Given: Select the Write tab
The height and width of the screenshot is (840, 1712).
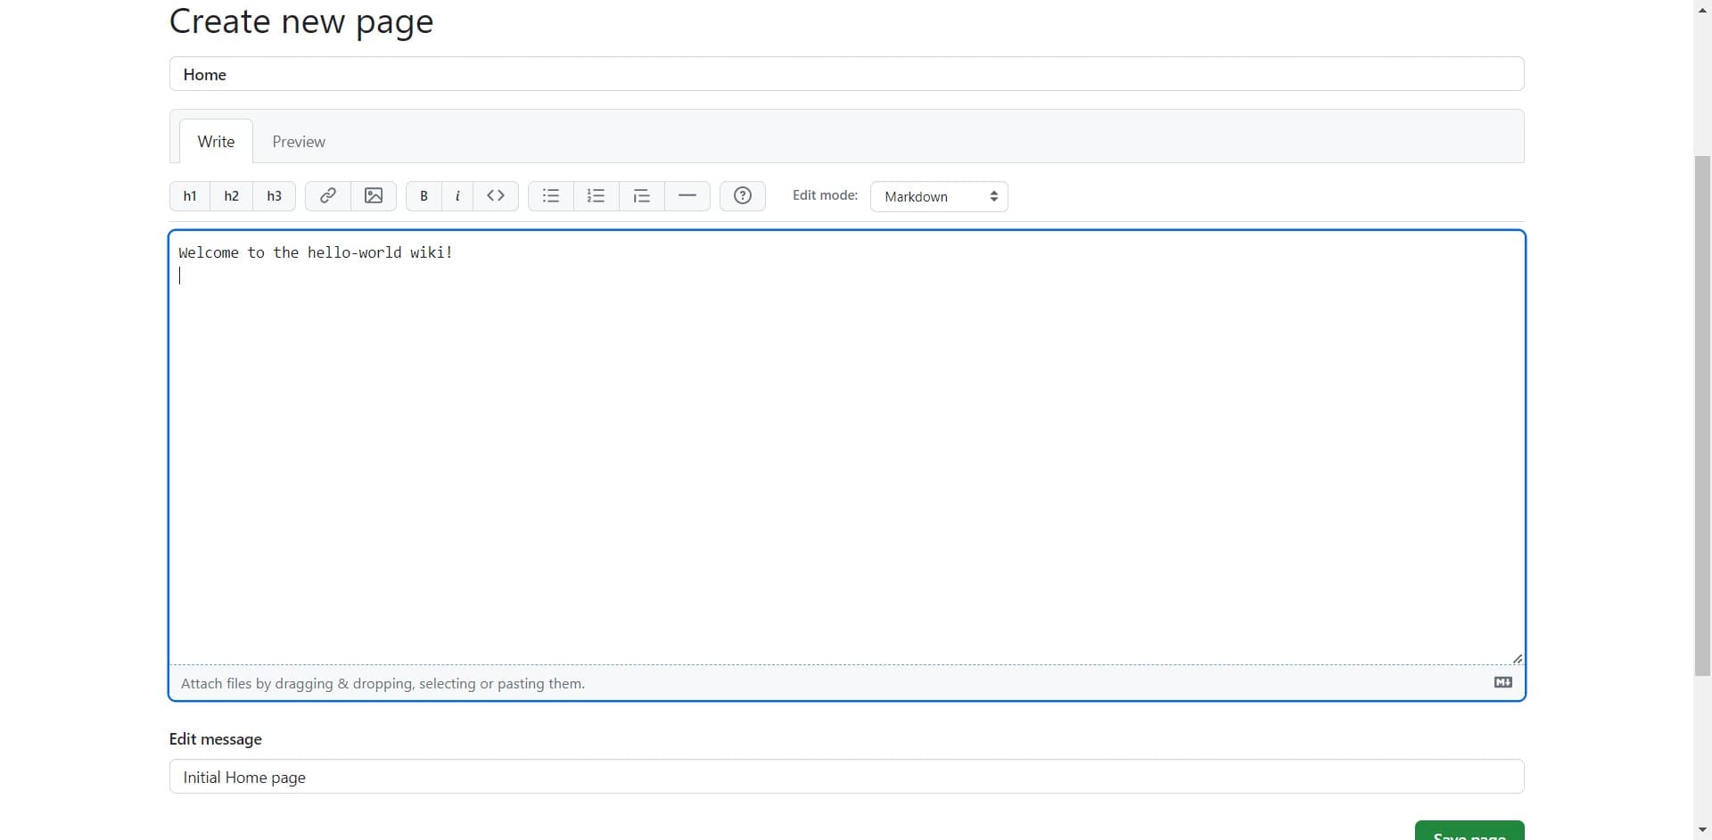Looking at the screenshot, I should [215, 141].
